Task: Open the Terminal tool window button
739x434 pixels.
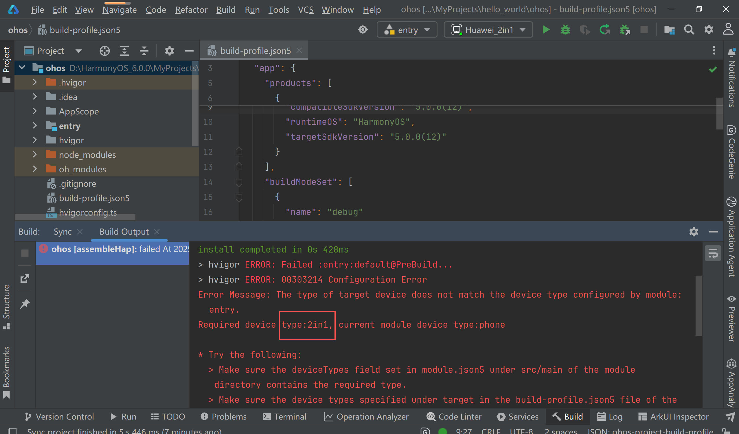Action: click(284, 416)
